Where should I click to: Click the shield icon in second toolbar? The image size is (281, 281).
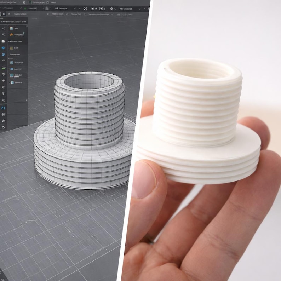(111, 8)
